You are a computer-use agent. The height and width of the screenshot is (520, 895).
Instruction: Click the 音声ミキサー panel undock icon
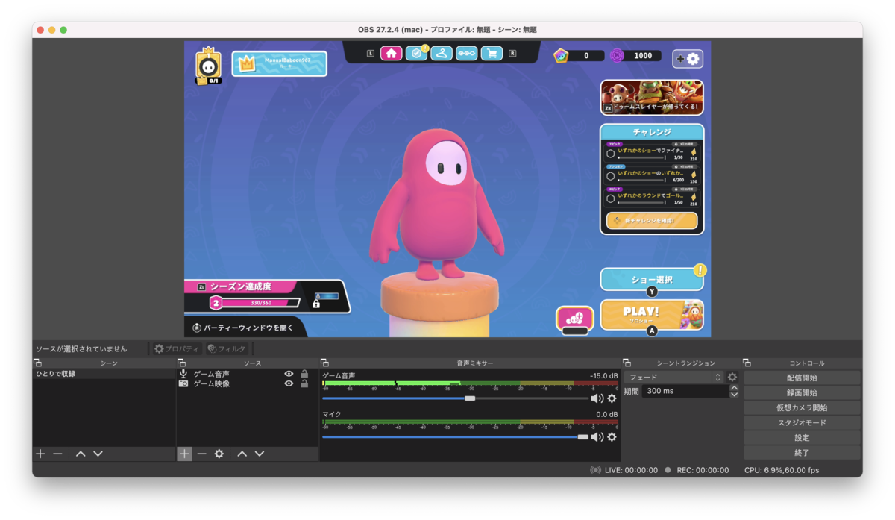pos(324,363)
